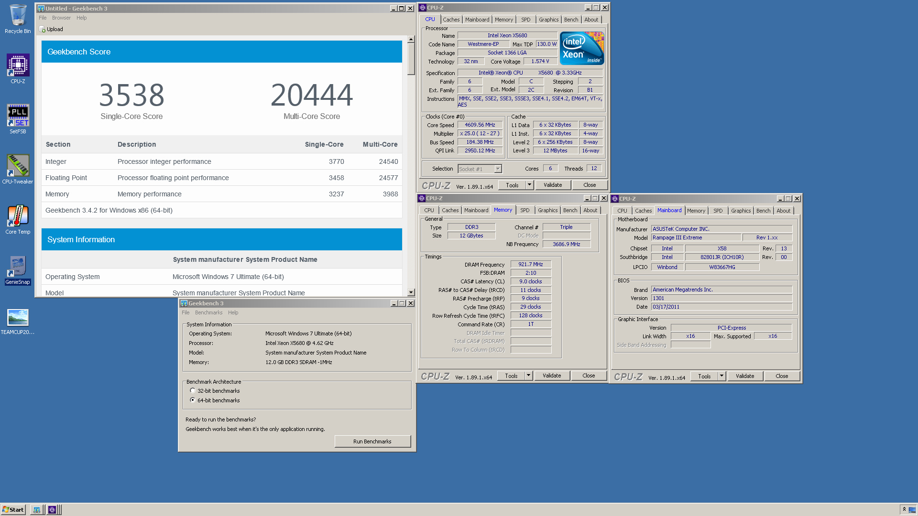The image size is (918, 516).
Task: Click the NB Frequency 3686.9 MHz value
Action: pos(567,244)
